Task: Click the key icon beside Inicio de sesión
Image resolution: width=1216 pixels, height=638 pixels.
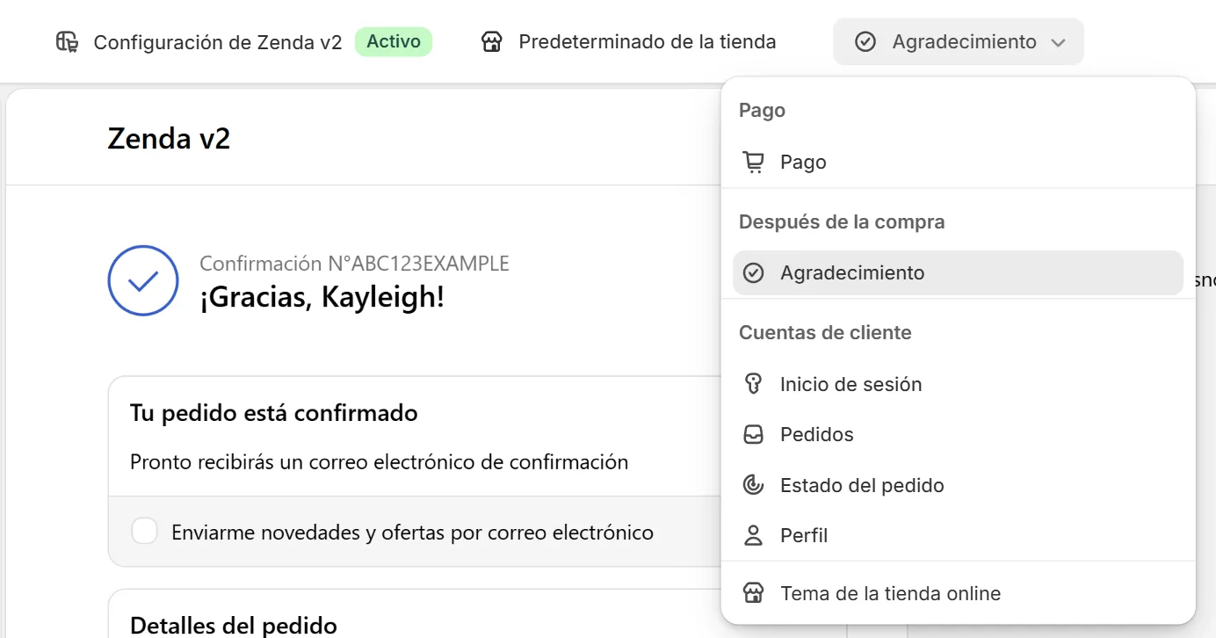Action: coord(753,384)
